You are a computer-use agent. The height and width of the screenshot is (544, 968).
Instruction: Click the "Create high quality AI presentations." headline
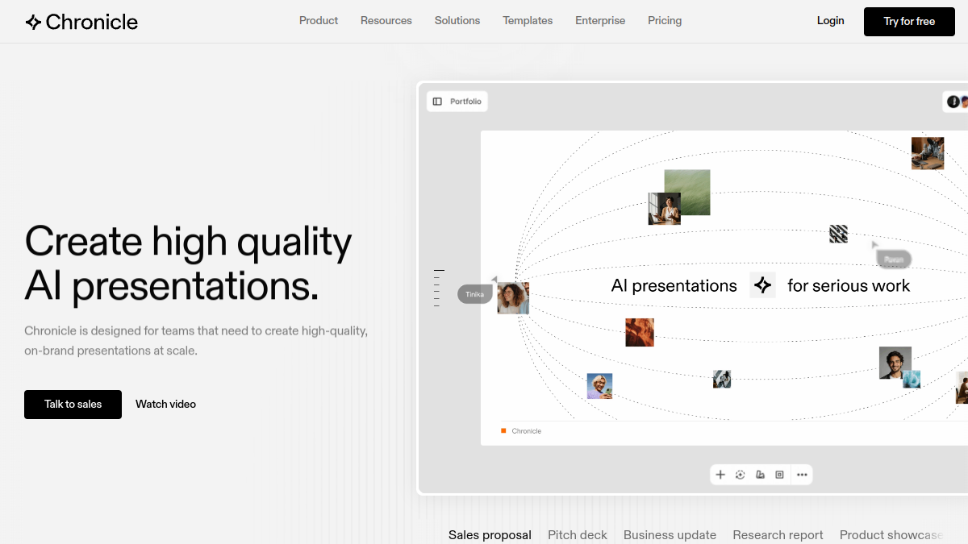tap(189, 263)
